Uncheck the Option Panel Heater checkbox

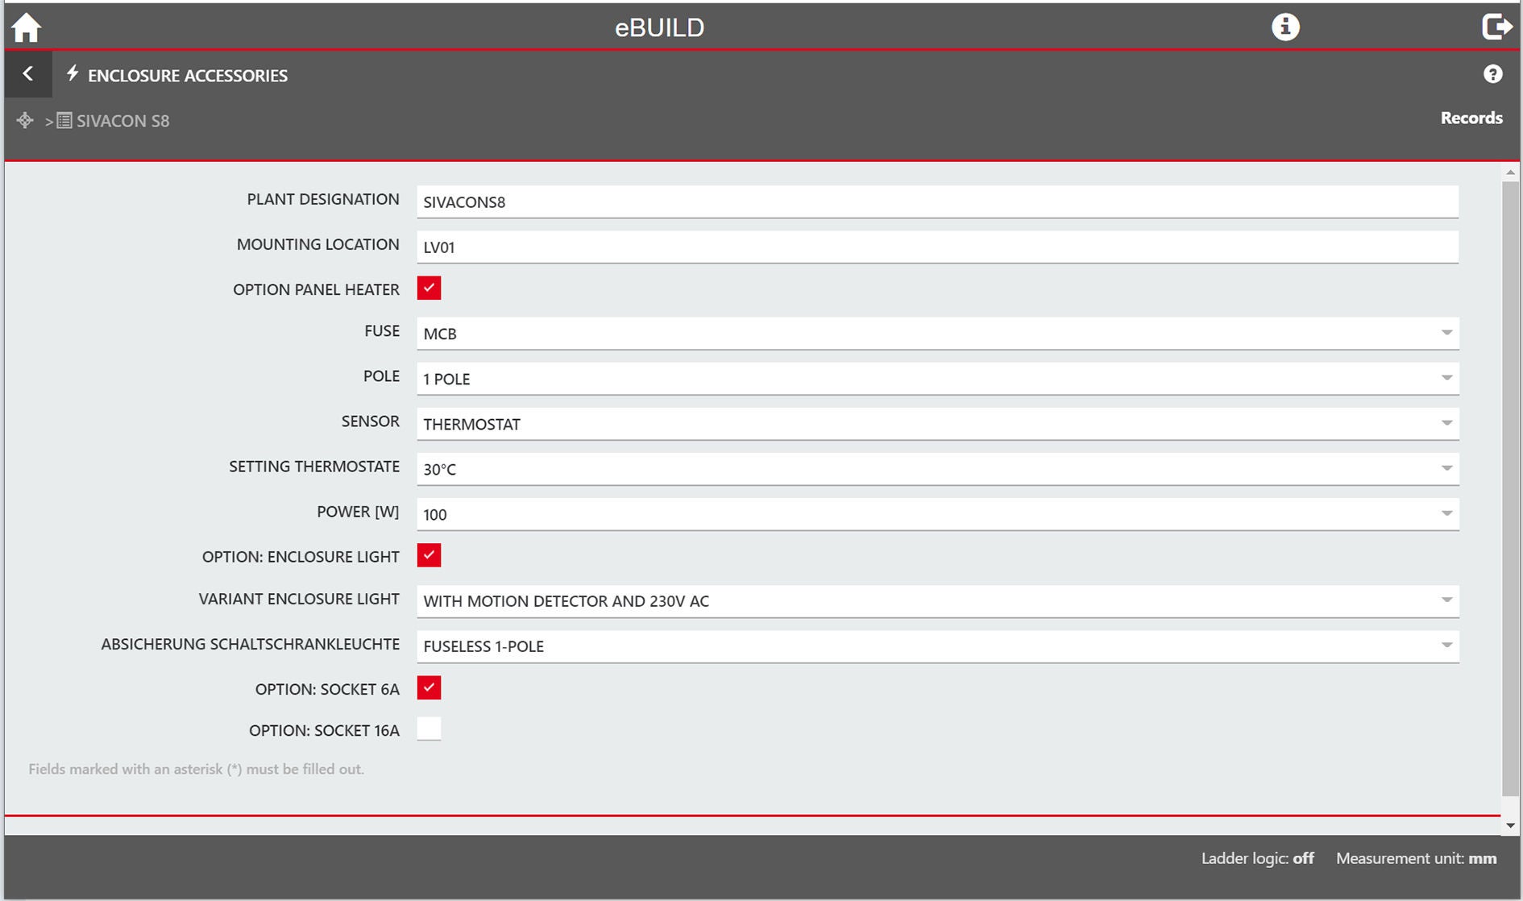[x=429, y=289]
